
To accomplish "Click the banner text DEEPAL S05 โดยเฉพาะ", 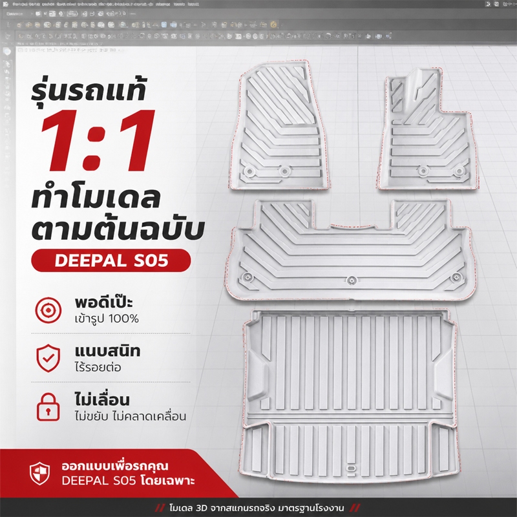I will click(128, 480).
